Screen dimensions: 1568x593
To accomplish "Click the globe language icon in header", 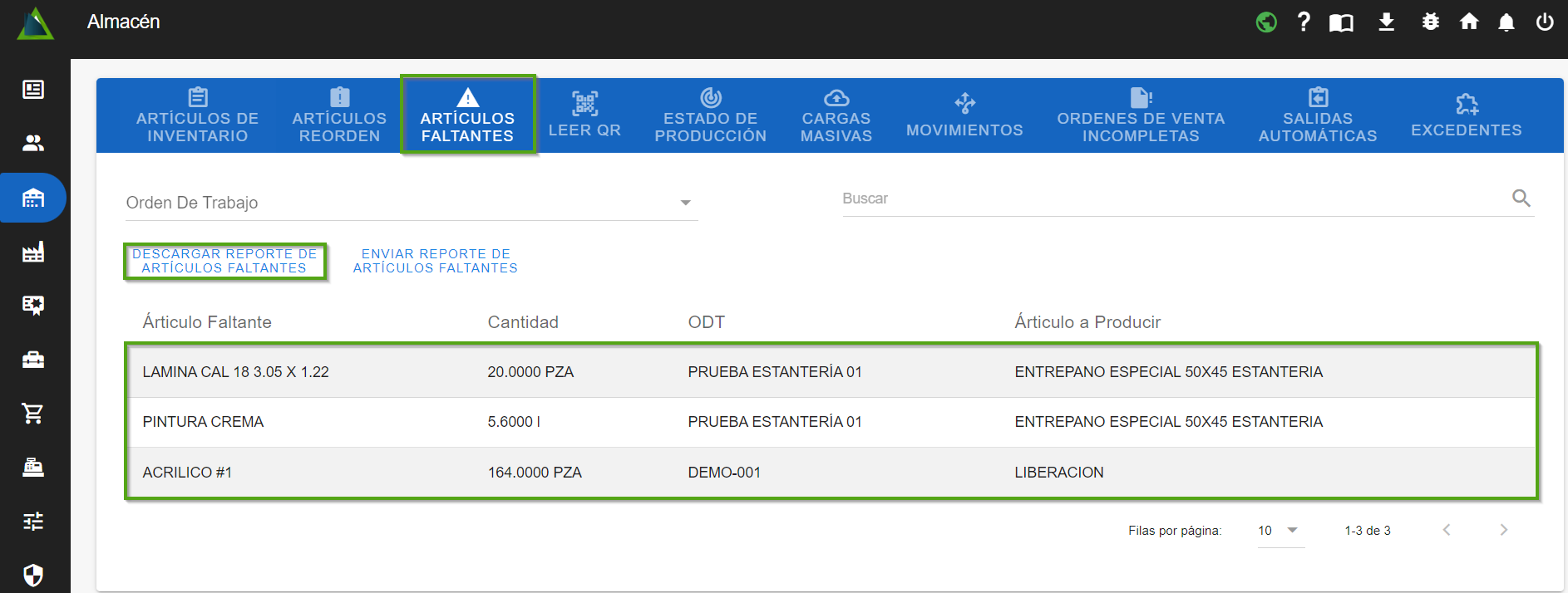I will [1266, 22].
